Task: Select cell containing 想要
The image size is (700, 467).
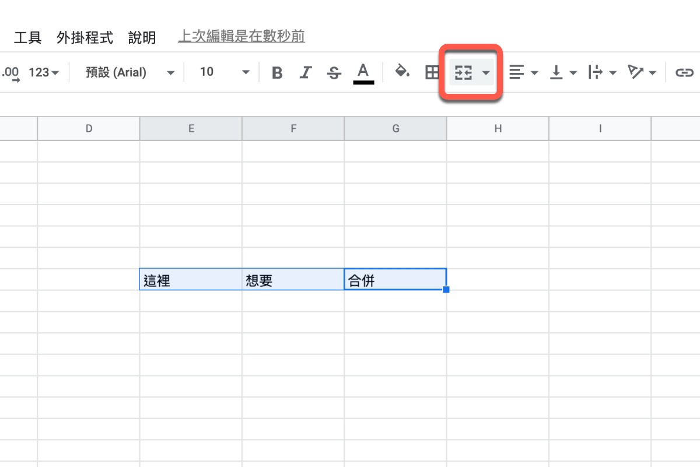Action: click(x=293, y=279)
